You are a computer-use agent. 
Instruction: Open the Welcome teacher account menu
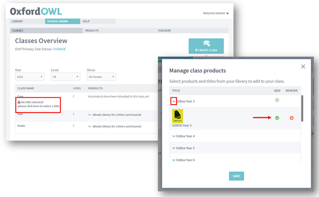[x=216, y=13]
